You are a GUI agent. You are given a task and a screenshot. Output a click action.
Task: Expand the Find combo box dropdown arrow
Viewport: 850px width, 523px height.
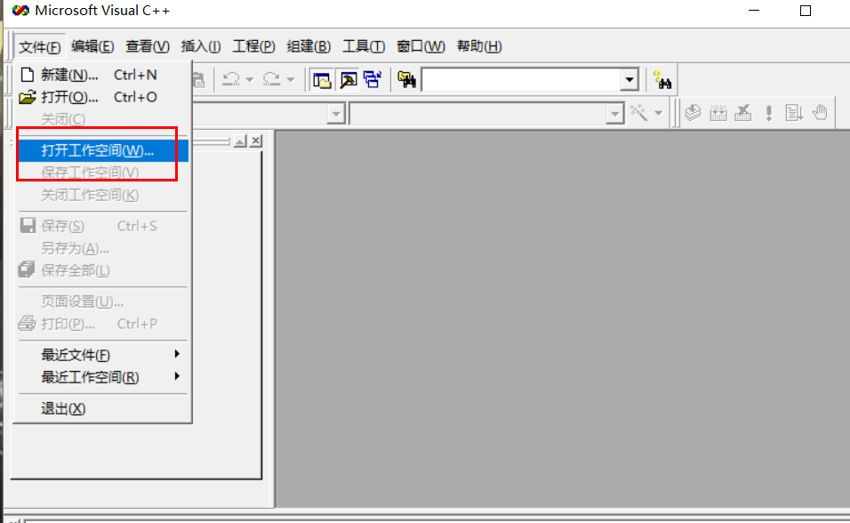point(629,80)
